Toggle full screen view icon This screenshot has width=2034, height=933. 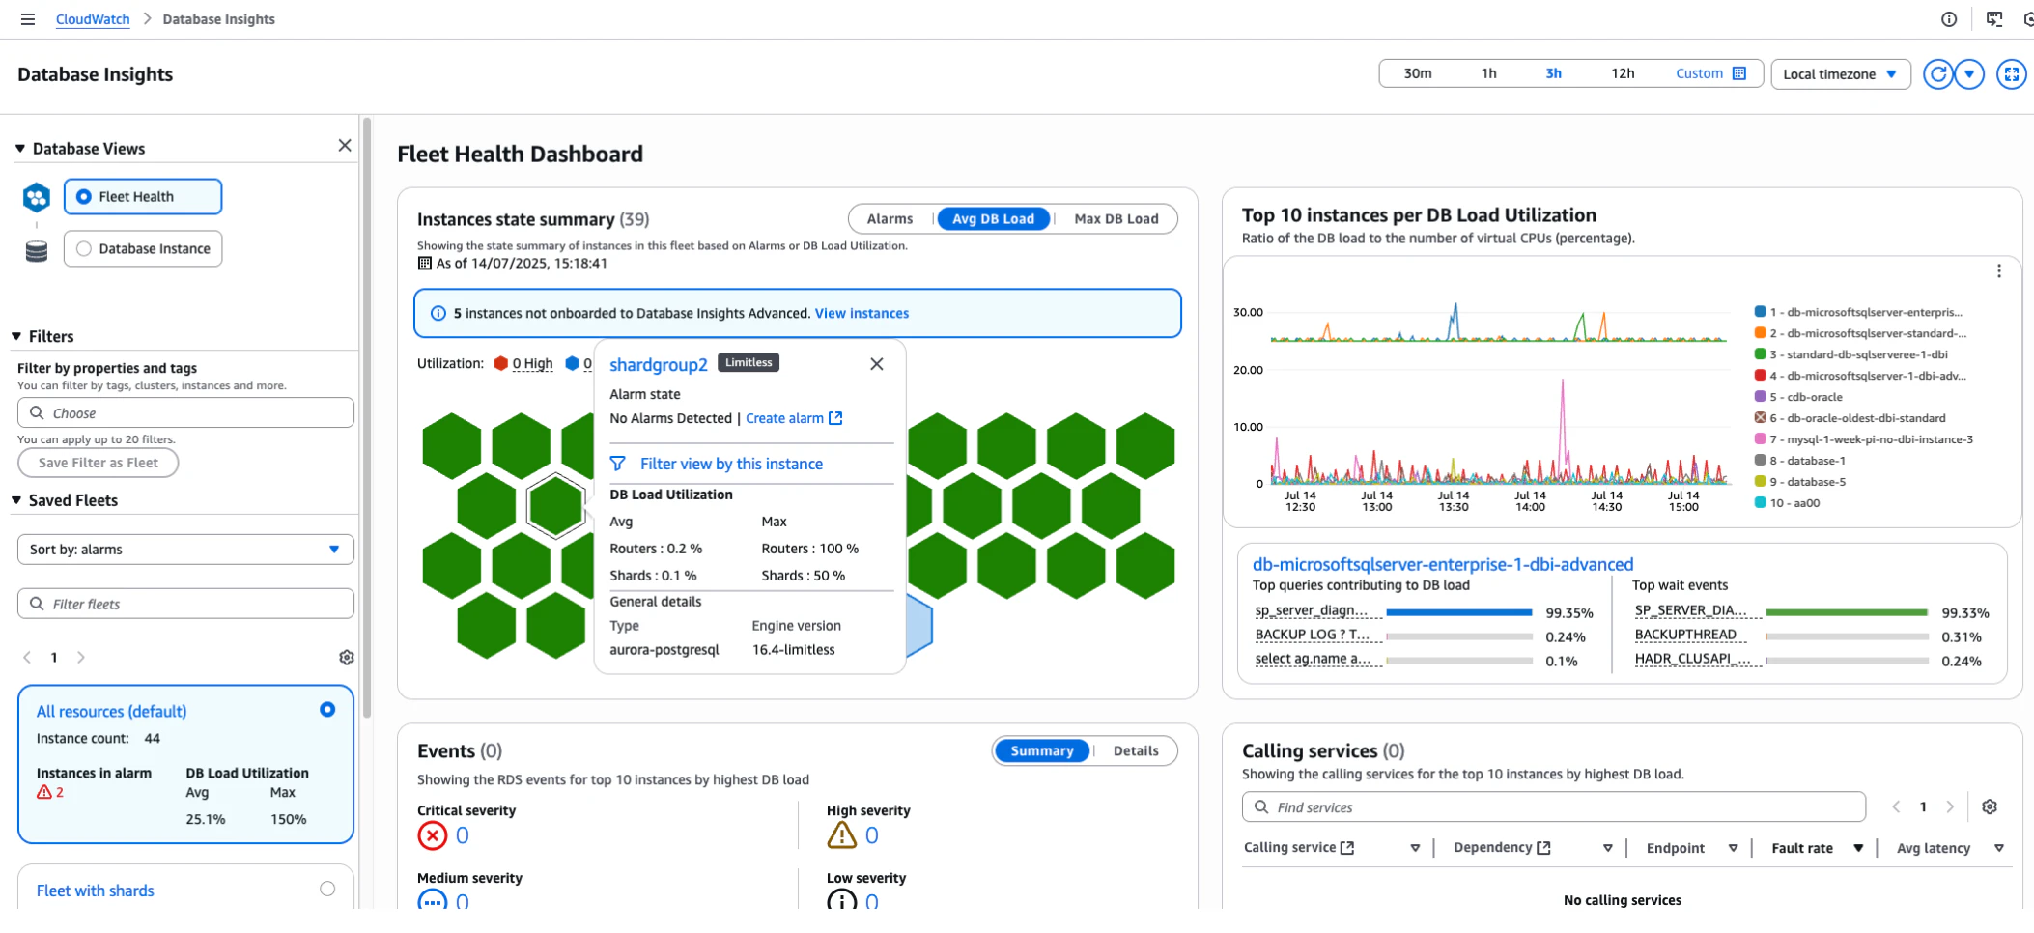click(x=2012, y=74)
